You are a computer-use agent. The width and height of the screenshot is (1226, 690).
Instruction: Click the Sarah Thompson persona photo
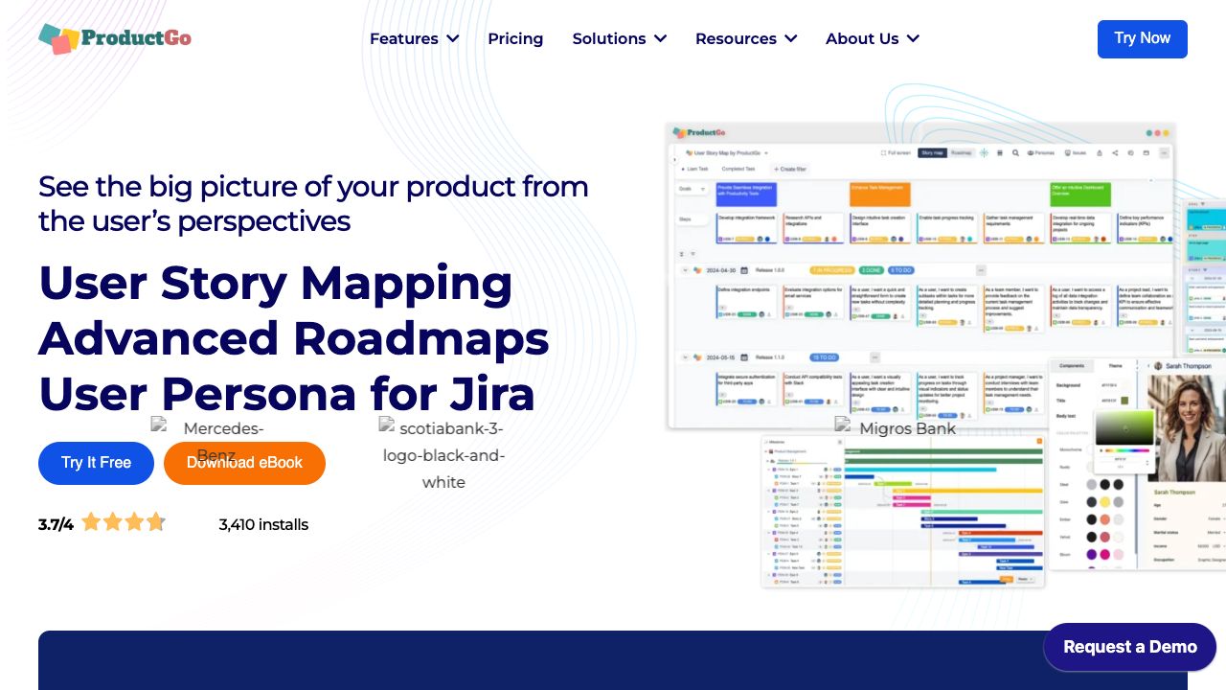[1186, 426]
